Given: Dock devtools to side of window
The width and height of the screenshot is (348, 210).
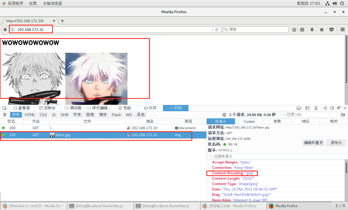Looking at the screenshot, I should tap(332, 108).
